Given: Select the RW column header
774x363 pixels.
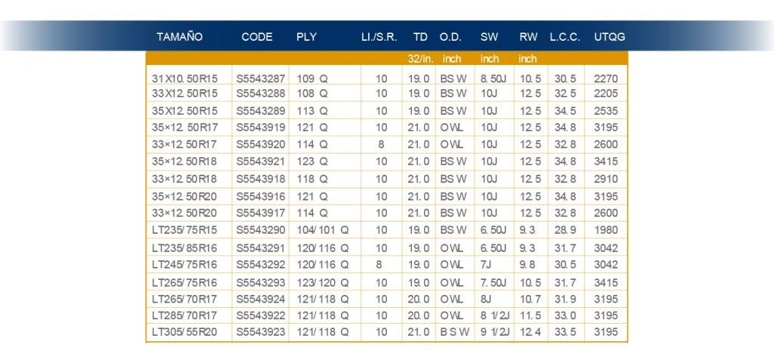Looking at the screenshot, I should (x=528, y=37).
